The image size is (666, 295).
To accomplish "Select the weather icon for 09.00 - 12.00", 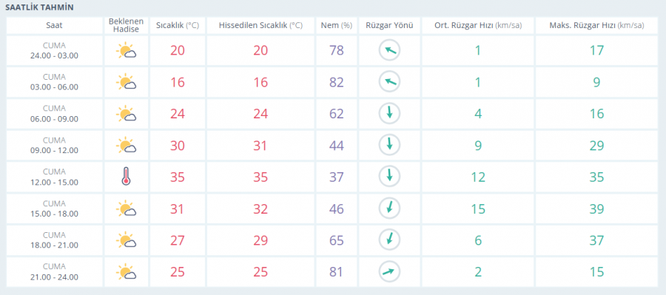I will pyautogui.click(x=126, y=145).
